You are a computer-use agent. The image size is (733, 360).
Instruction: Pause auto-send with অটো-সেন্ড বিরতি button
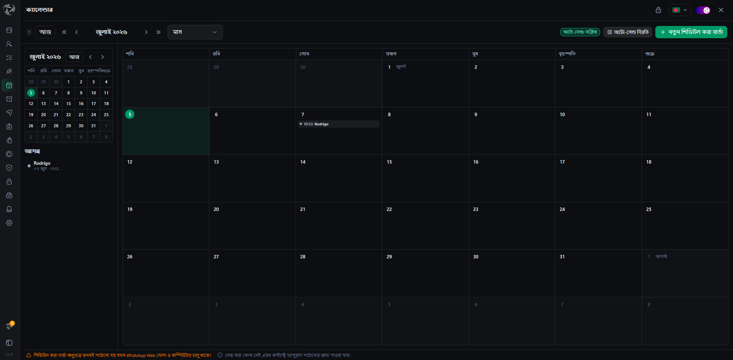[628, 32]
